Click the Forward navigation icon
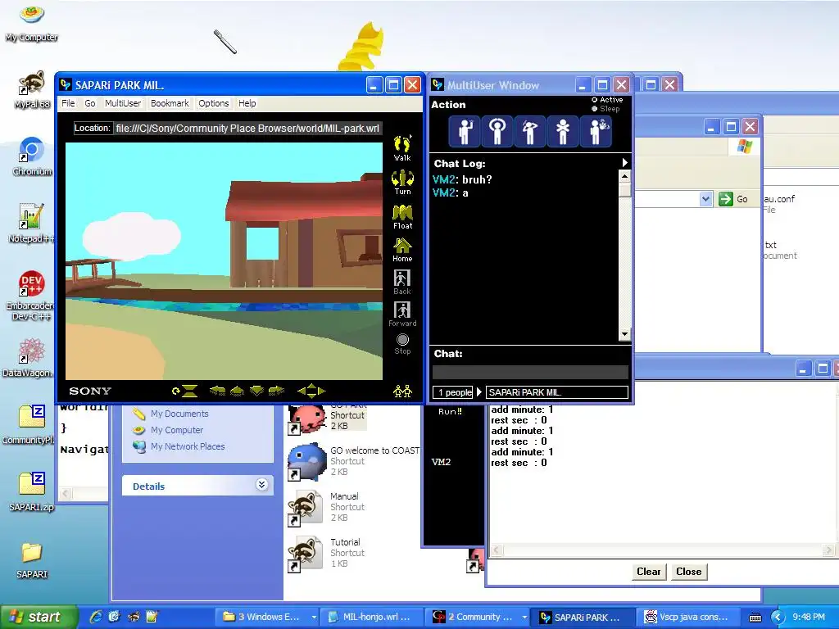 click(x=402, y=314)
